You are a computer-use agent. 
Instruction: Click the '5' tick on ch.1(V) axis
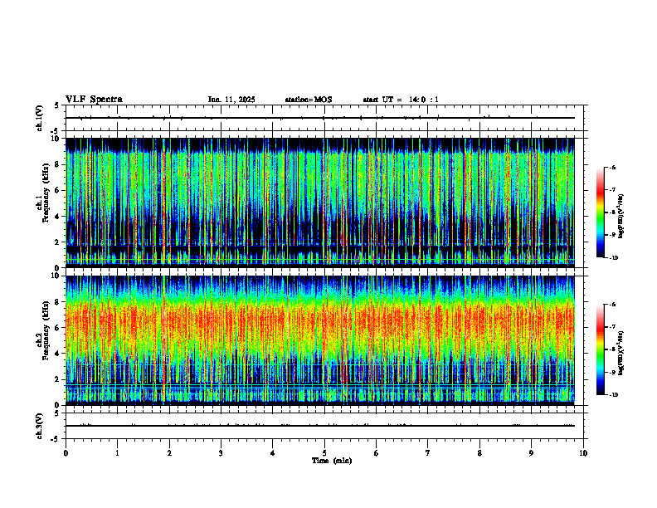pos(56,105)
